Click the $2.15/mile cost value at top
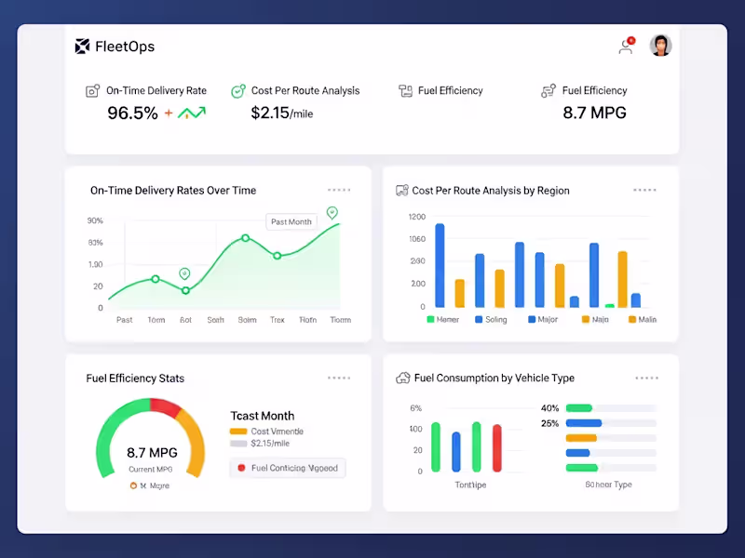745x558 pixels. 282,113
